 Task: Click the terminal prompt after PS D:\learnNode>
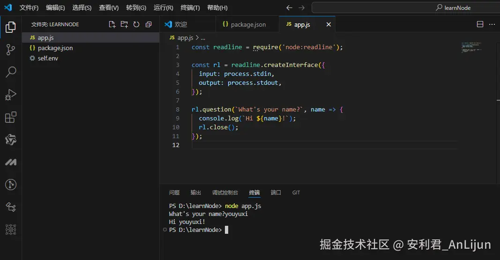pos(226,230)
